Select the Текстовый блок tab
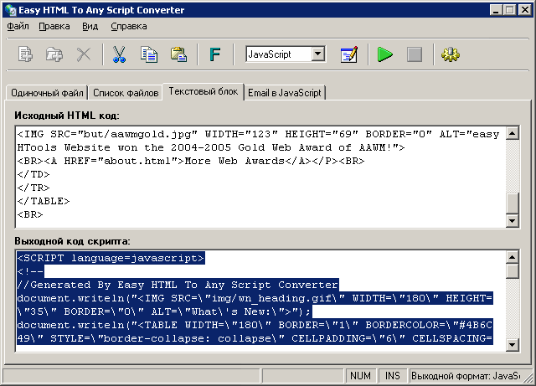 [x=204, y=91]
